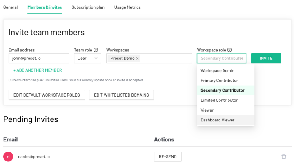
Task: Open the Subscription plan tab
Action: 88,7
